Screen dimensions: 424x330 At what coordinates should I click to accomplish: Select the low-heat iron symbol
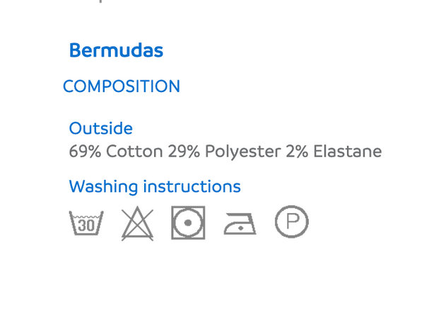240,224
